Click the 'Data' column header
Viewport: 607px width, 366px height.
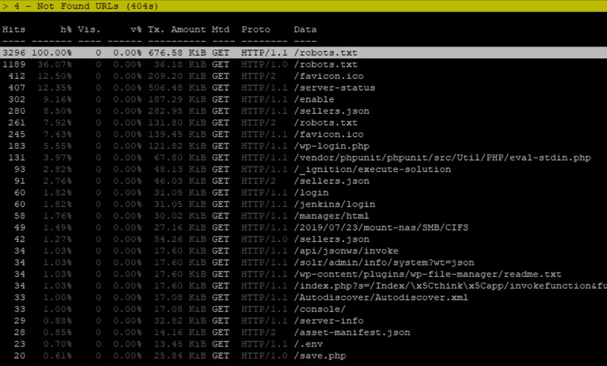click(305, 30)
